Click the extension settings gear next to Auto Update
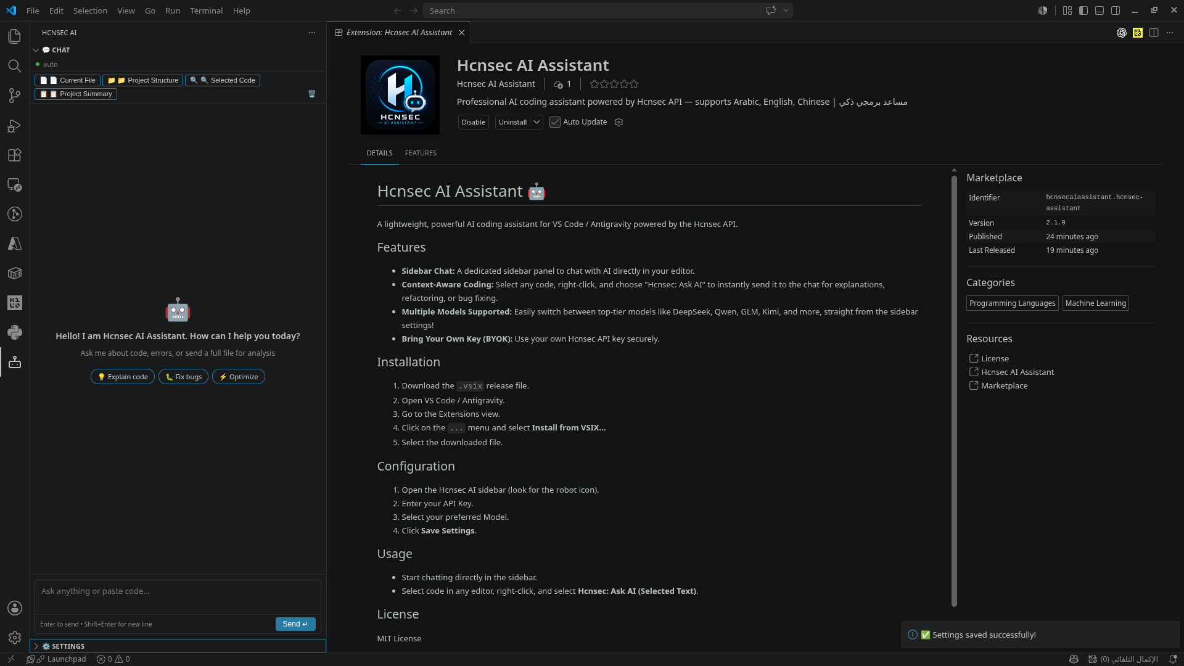 tap(619, 122)
